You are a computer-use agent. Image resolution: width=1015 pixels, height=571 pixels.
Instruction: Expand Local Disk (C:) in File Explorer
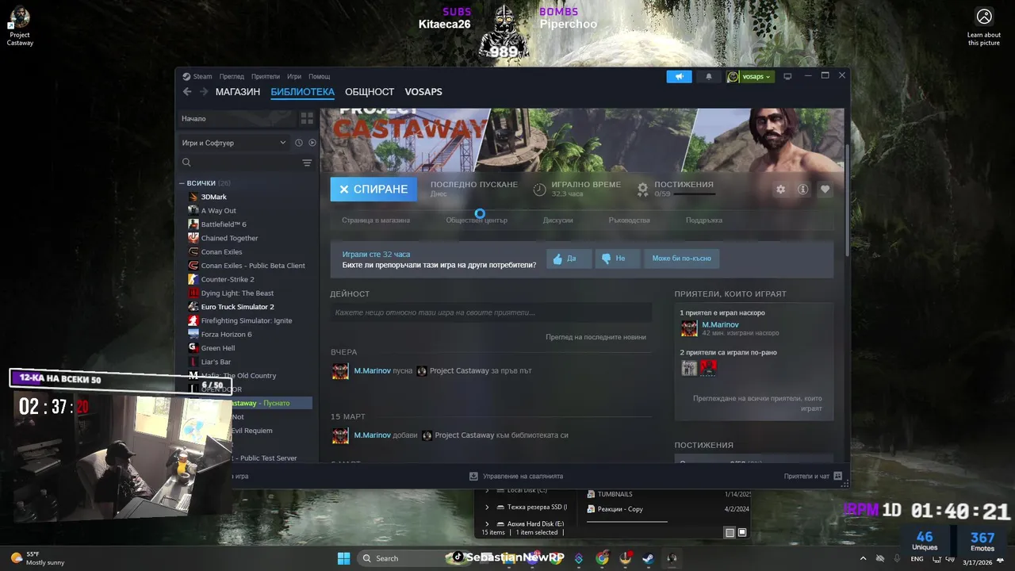click(x=487, y=490)
